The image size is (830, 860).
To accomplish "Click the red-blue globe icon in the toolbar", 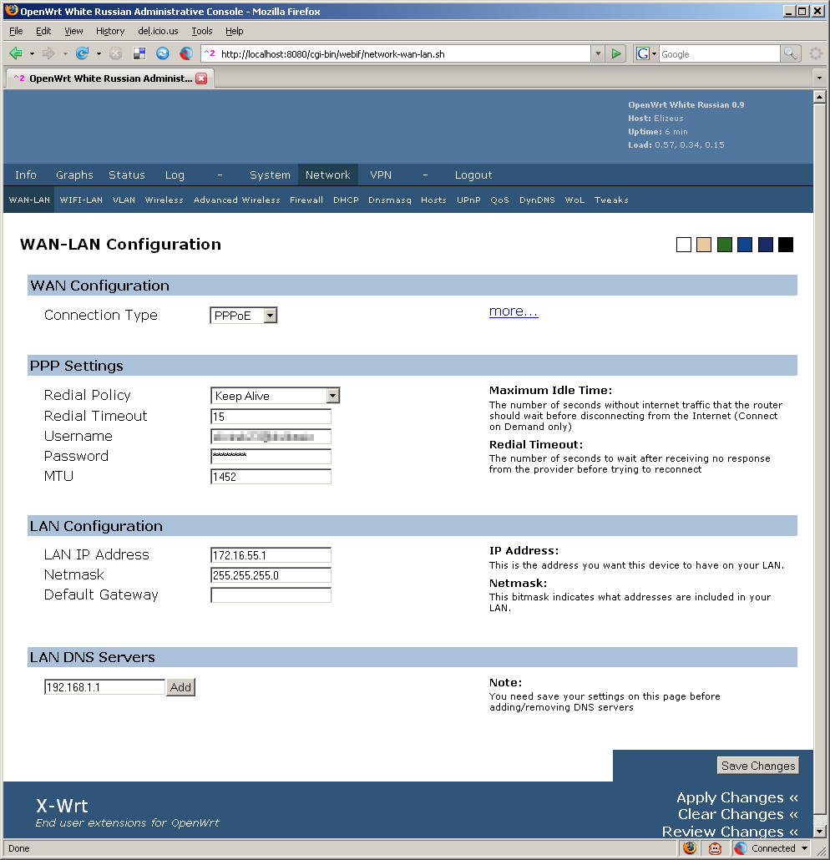I will click(186, 53).
